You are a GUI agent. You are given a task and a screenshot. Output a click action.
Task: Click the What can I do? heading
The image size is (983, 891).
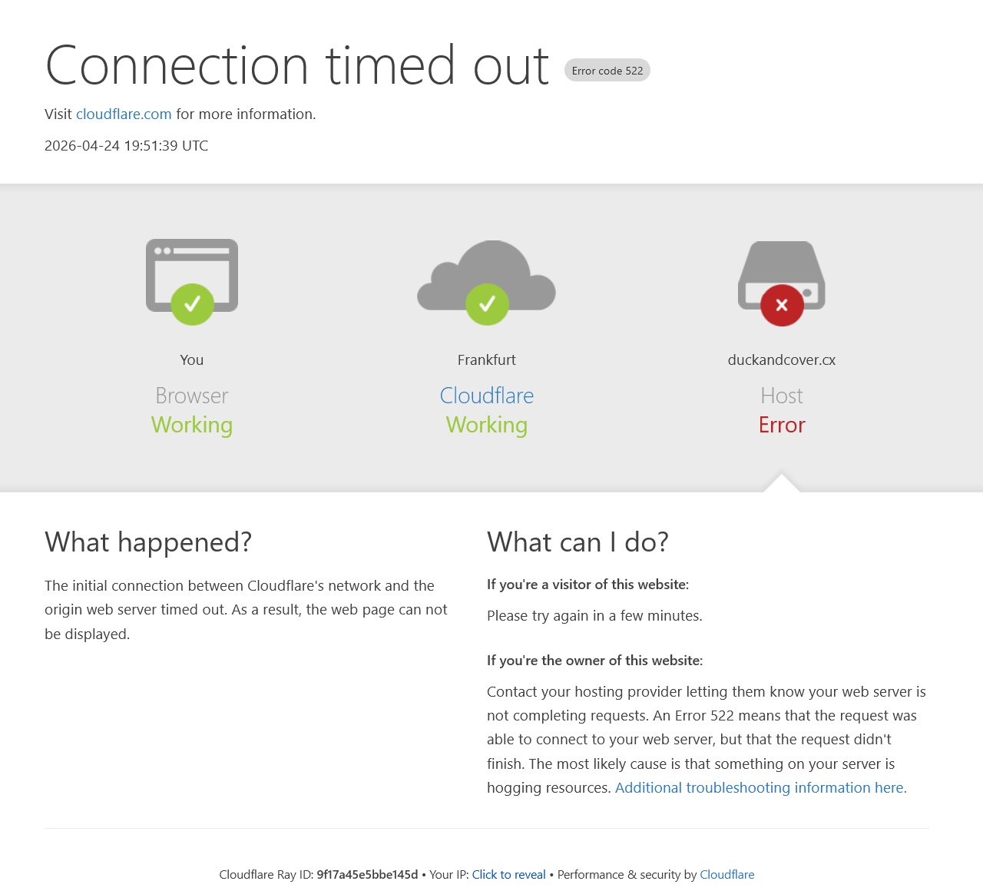coord(578,542)
